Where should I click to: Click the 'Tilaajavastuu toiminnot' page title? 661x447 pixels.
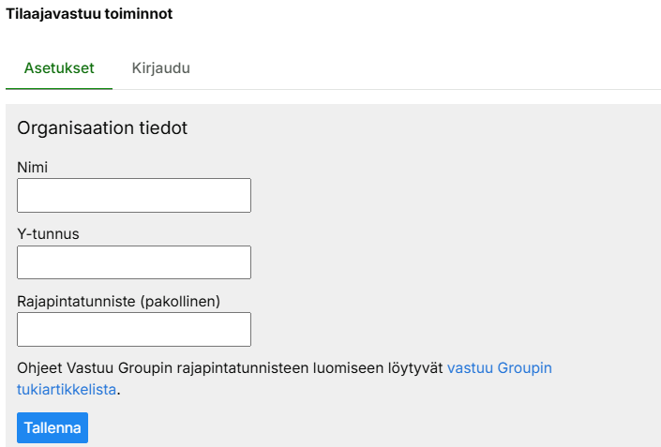click(89, 15)
